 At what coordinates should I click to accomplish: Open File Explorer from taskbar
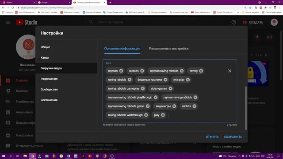(25, 156)
